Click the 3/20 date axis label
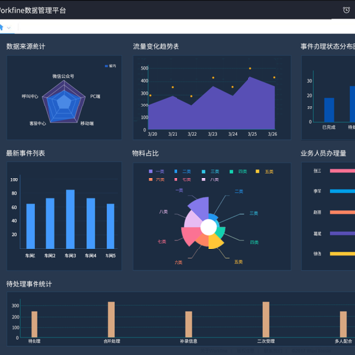 (x=152, y=134)
